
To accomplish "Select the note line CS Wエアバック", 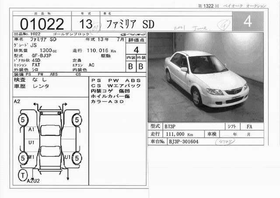I will pos(116,86).
